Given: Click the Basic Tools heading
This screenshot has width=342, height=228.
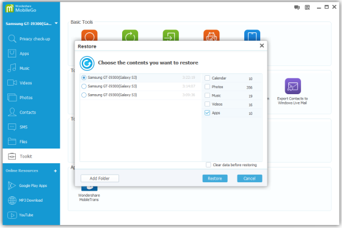Looking at the screenshot, I should (82, 22).
